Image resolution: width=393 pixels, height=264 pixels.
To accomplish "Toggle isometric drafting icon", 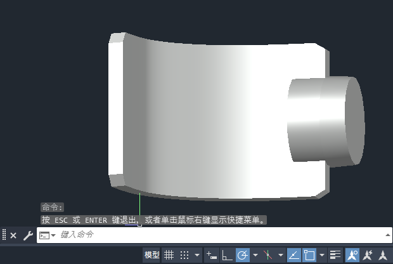I will [x=267, y=255].
